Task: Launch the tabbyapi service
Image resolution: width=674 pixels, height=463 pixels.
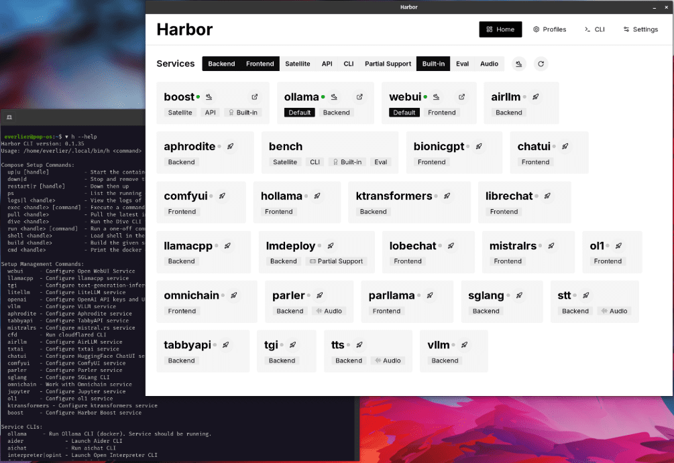Action: point(225,345)
